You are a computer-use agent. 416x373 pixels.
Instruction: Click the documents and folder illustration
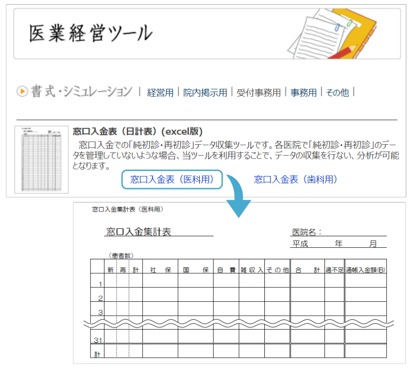[x=332, y=34]
